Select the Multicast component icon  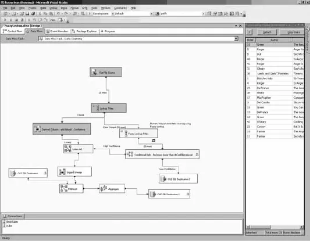coord(64,189)
